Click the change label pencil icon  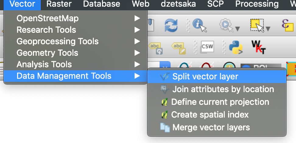(x=178, y=48)
